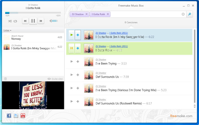Viewport: 199px width, 125px height.
Task: Open I Gotta Rokk (2011) album link in playing row
Action: tap(119, 46)
